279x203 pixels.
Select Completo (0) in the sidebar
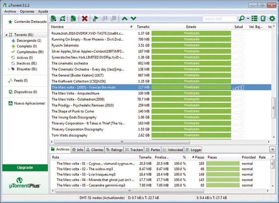coord(24,46)
